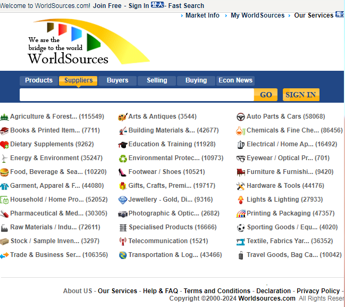Open the Declaration footer link
345x307 pixels.
pos(273,291)
